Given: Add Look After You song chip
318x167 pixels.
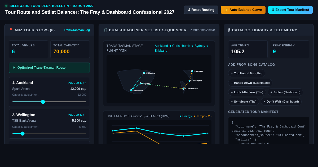Looking at the screenshot, I should point(247,92).
